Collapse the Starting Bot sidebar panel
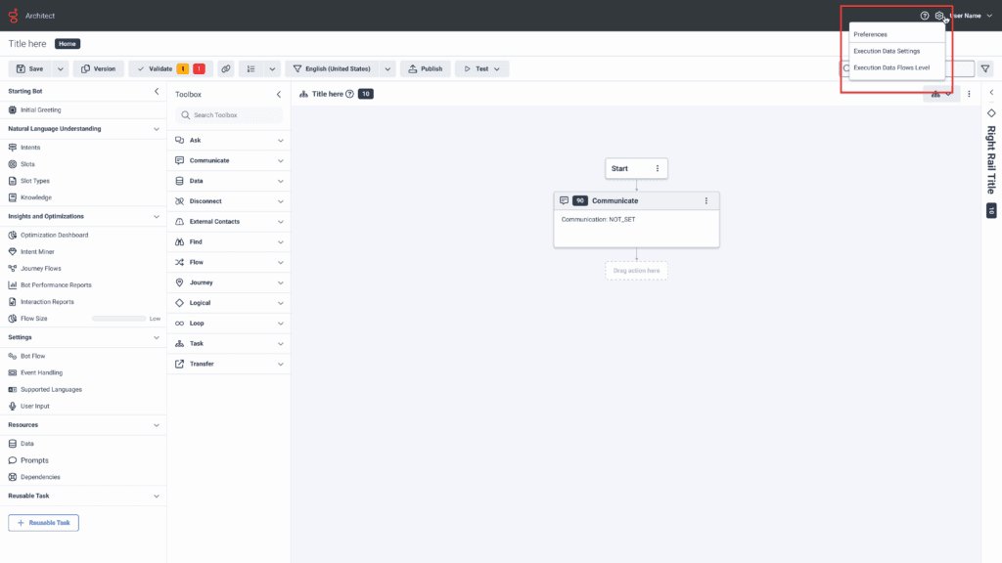The height and width of the screenshot is (563, 1002). 156,90
